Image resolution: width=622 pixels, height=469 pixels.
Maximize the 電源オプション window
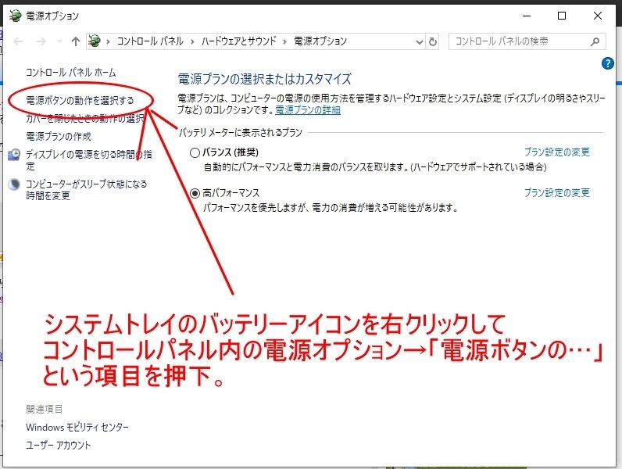pyautogui.click(x=562, y=16)
